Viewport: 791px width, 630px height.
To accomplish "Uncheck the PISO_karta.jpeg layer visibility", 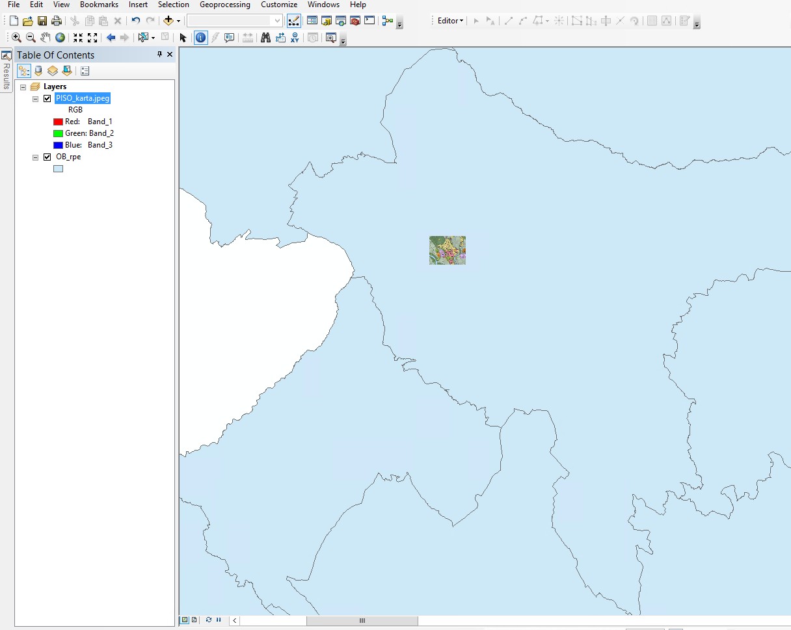I will click(x=47, y=99).
